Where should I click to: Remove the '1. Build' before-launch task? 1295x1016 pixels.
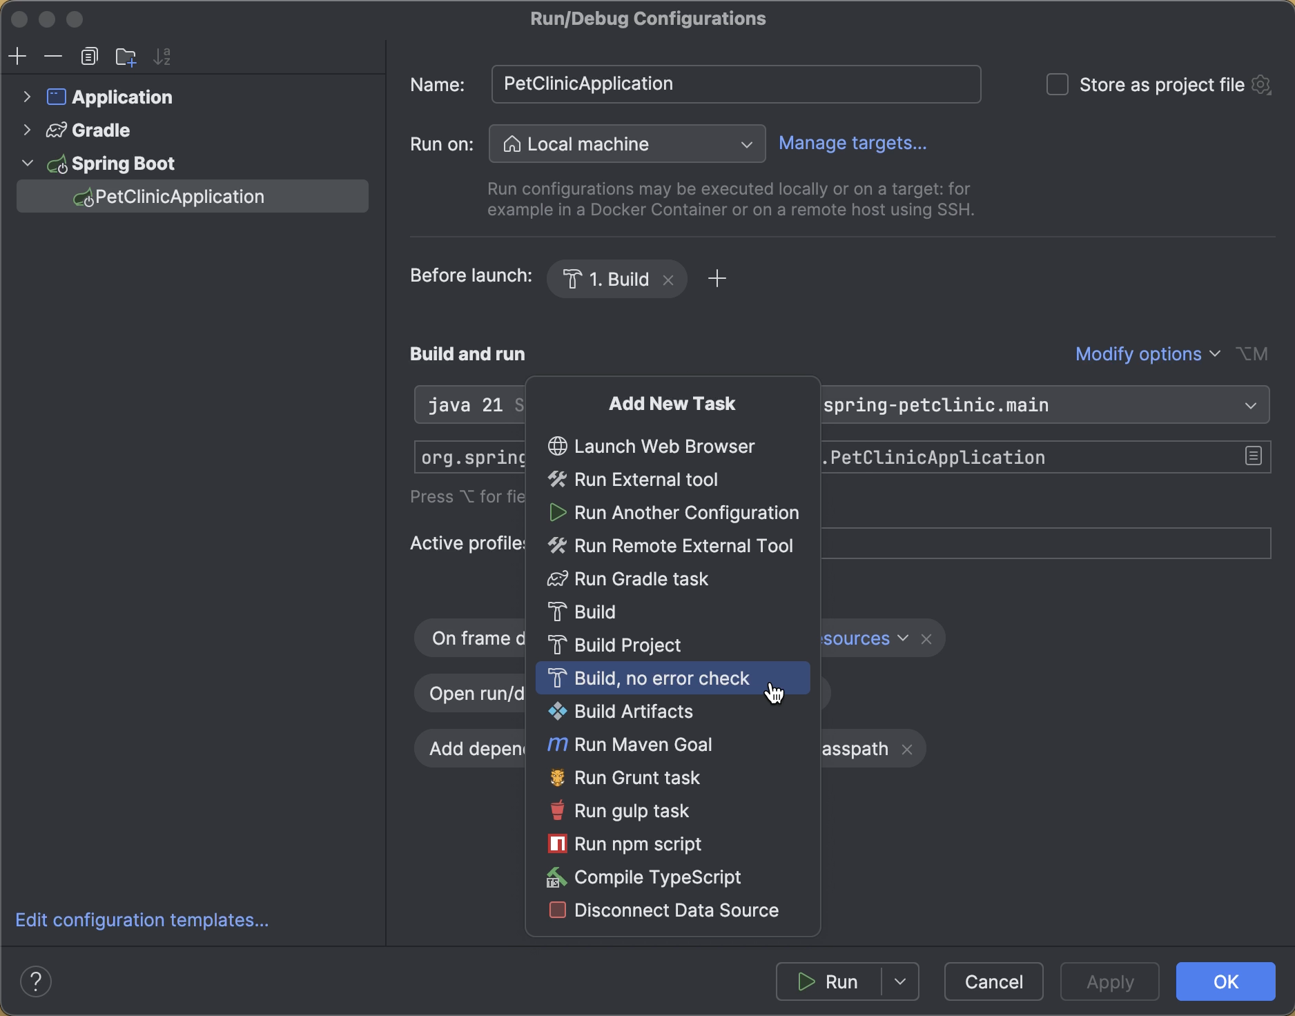pos(668,280)
